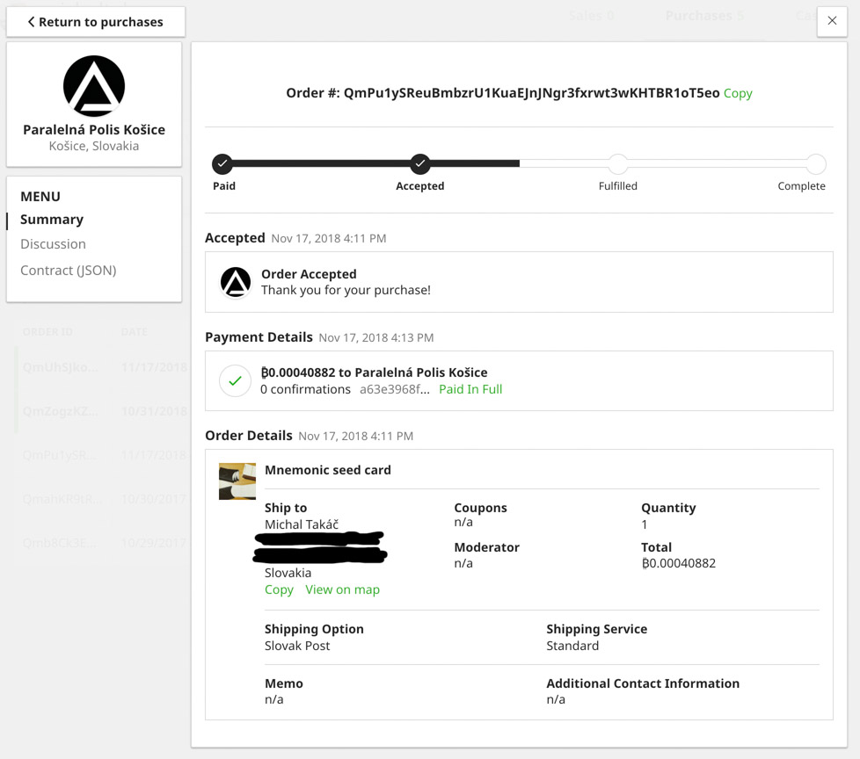Click the order progress bar
This screenshot has height=759, width=860.
[519, 163]
